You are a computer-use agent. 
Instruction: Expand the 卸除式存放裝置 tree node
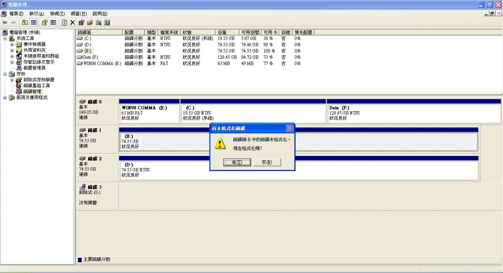[x=12, y=80]
